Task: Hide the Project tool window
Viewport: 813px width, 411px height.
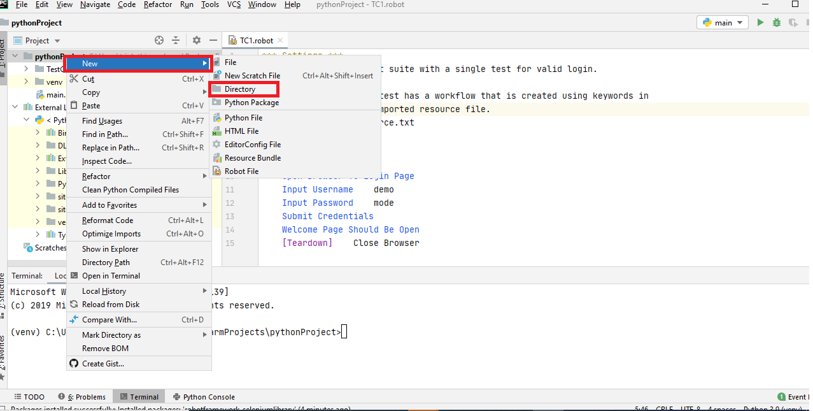Action: (213, 40)
